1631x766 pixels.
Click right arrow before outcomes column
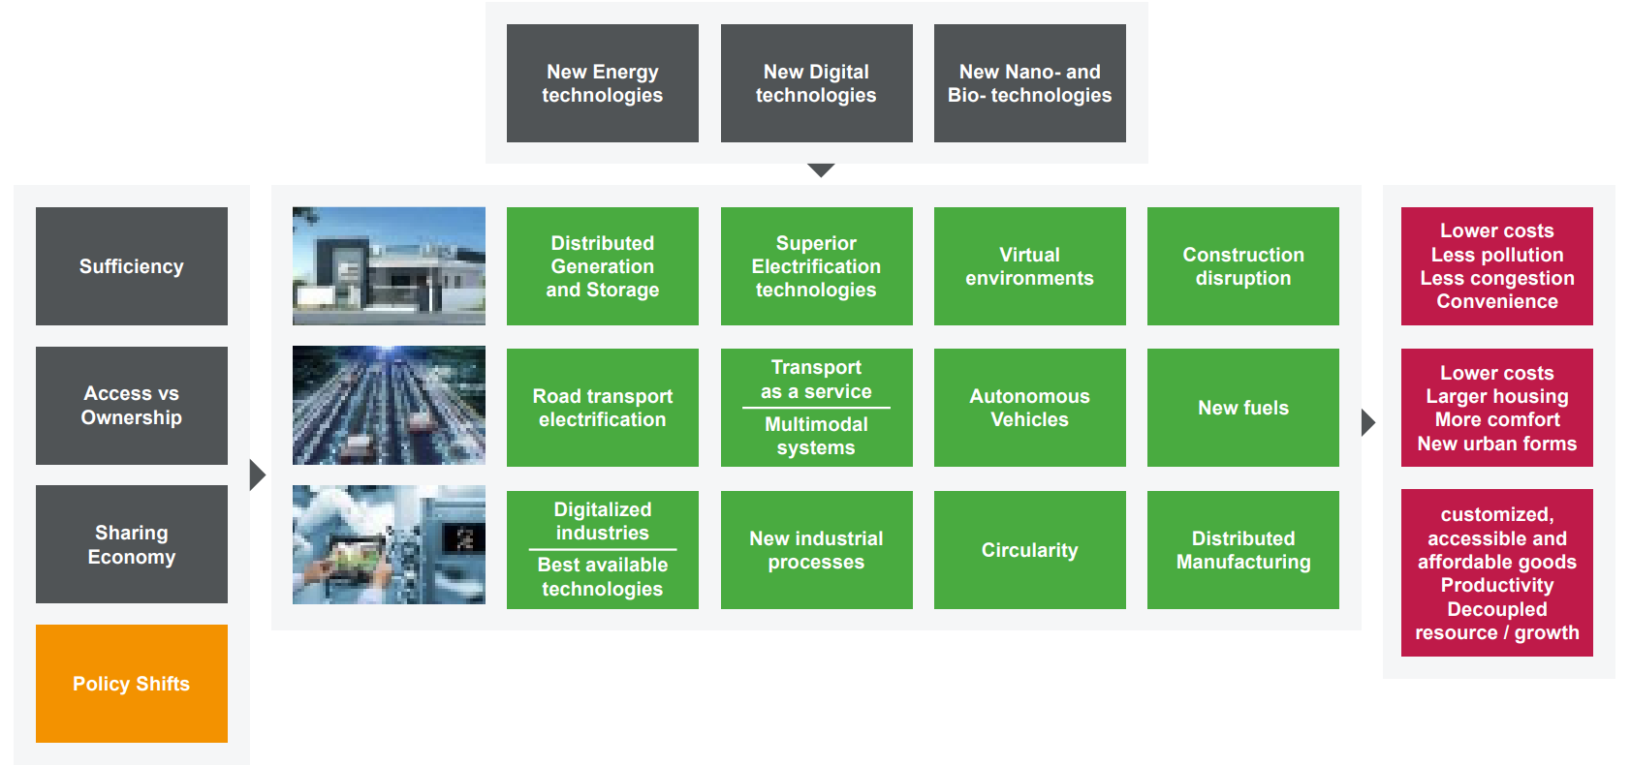click(1367, 422)
